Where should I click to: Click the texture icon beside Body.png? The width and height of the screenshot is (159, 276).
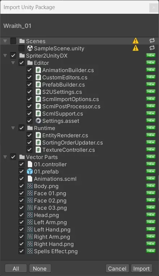(30, 186)
